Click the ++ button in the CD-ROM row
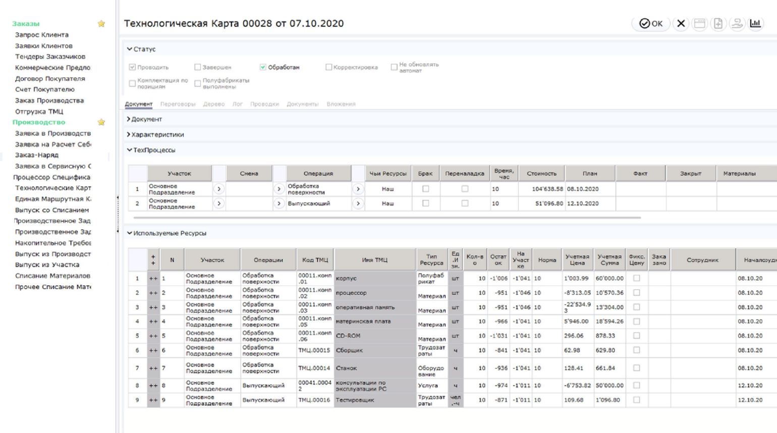 (153, 336)
